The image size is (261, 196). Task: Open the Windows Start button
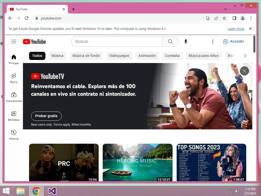[6, 191]
